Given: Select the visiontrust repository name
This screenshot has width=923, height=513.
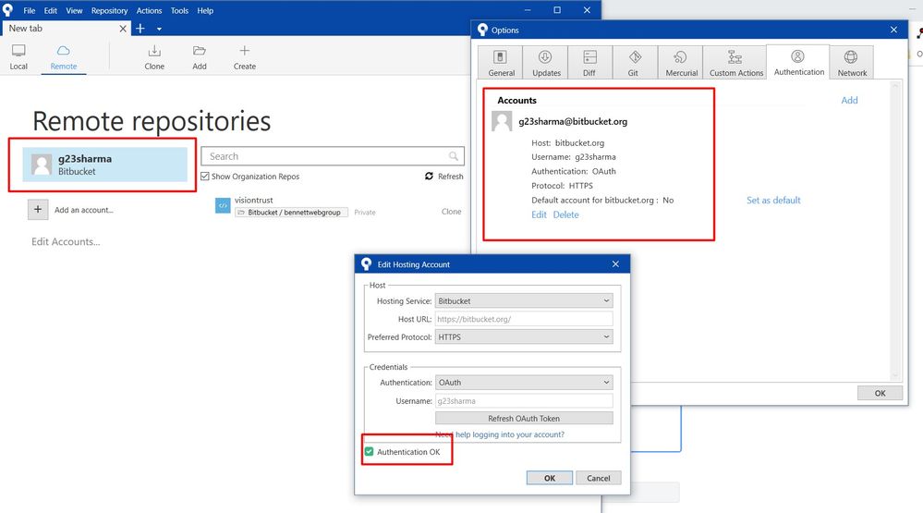Looking at the screenshot, I should pyautogui.click(x=254, y=201).
